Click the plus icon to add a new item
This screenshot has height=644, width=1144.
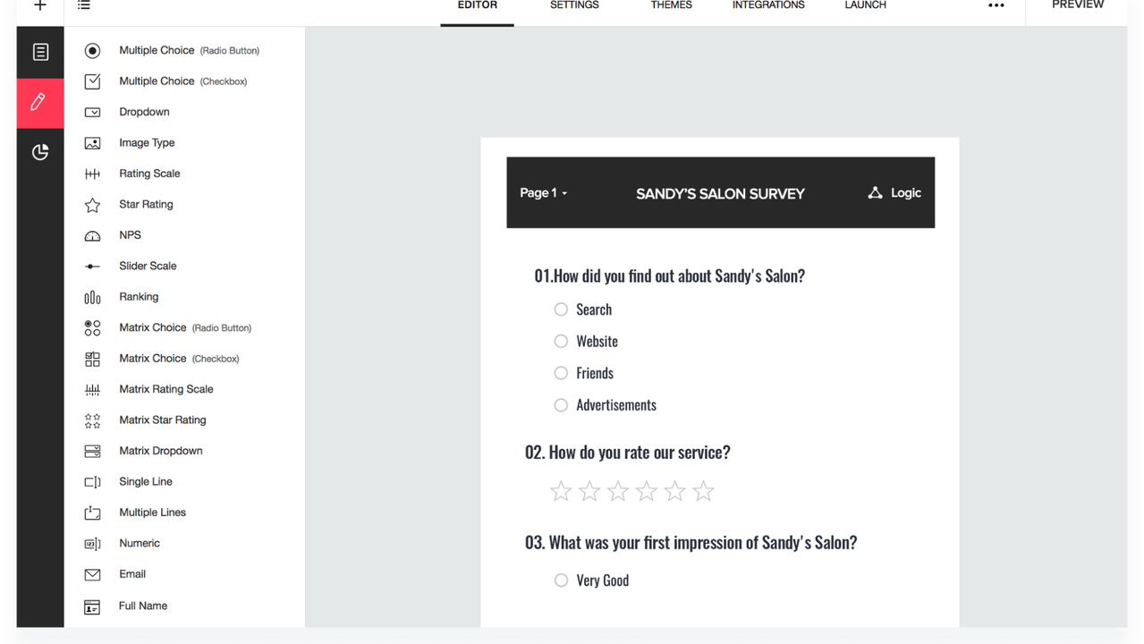tap(40, 7)
